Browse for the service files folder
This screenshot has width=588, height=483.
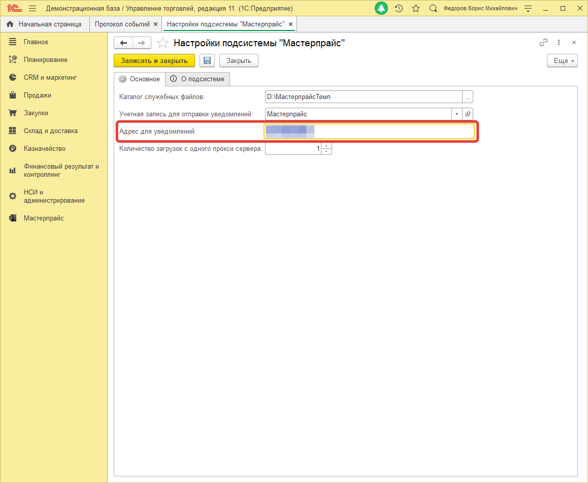(x=468, y=96)
